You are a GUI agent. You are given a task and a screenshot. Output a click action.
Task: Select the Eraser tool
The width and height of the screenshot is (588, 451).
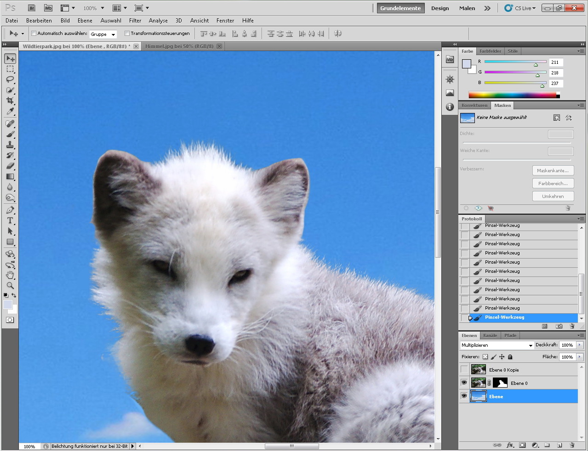(10, 166)
